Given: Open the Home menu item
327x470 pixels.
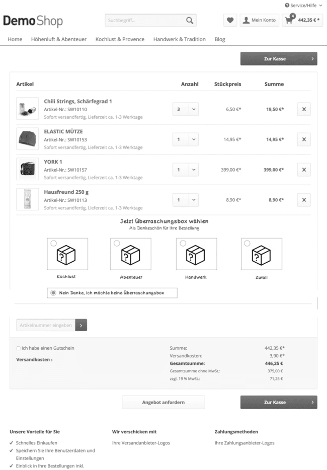Looking at the screenshot, I should click(15, 39).
